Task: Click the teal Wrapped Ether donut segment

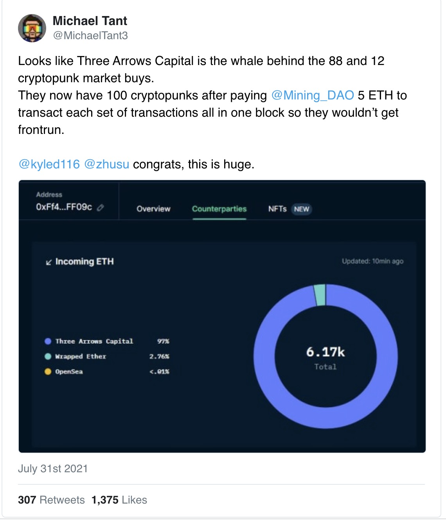Action: 320,294
